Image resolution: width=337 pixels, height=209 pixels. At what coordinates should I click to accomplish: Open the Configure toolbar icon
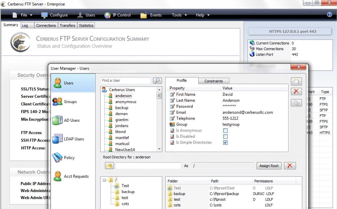click(x=45, y=15)
